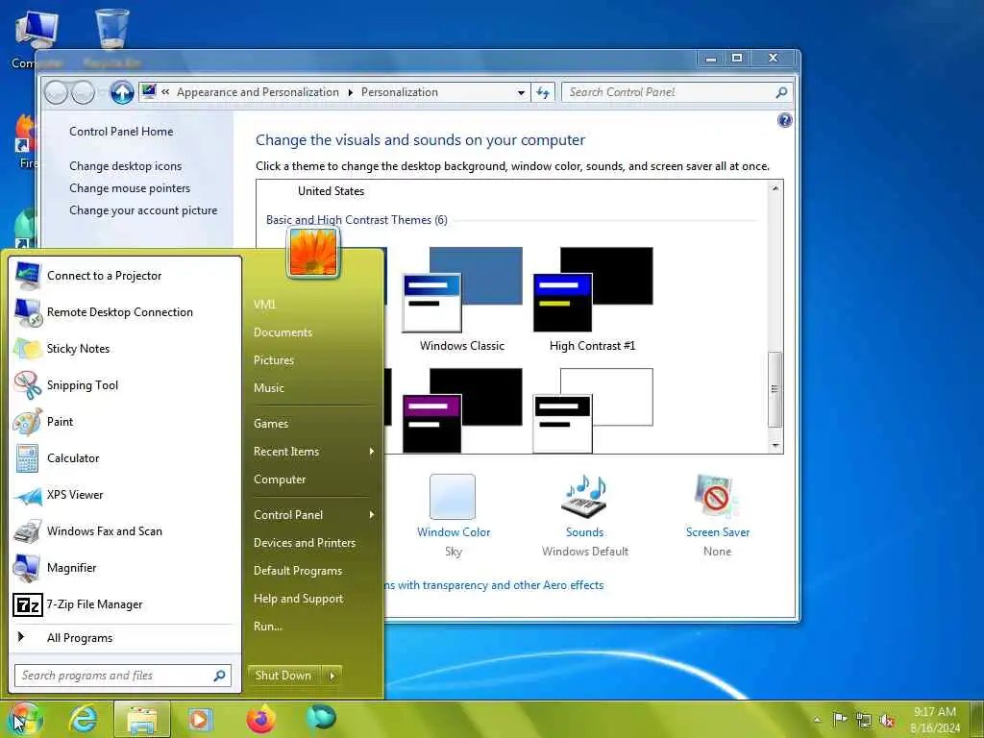Open breadcrumb double-chevron dropdown

click(x=165, y=92)
